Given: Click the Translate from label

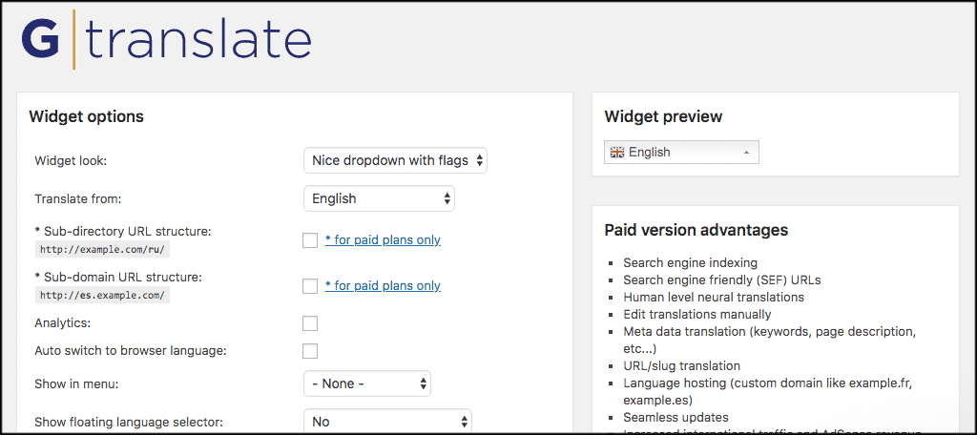Looking at the screenshot, I should (78, 198).
